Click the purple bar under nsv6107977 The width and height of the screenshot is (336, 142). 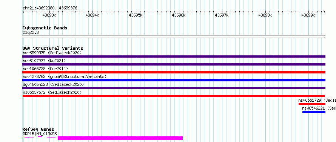click(174, 64)
